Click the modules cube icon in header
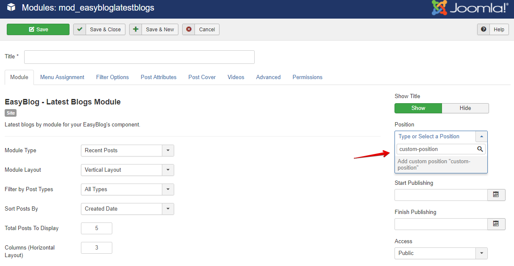 (11, 8)
